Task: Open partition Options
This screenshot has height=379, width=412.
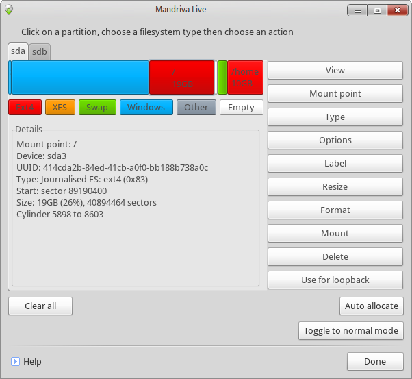Action: click(335, 140)
